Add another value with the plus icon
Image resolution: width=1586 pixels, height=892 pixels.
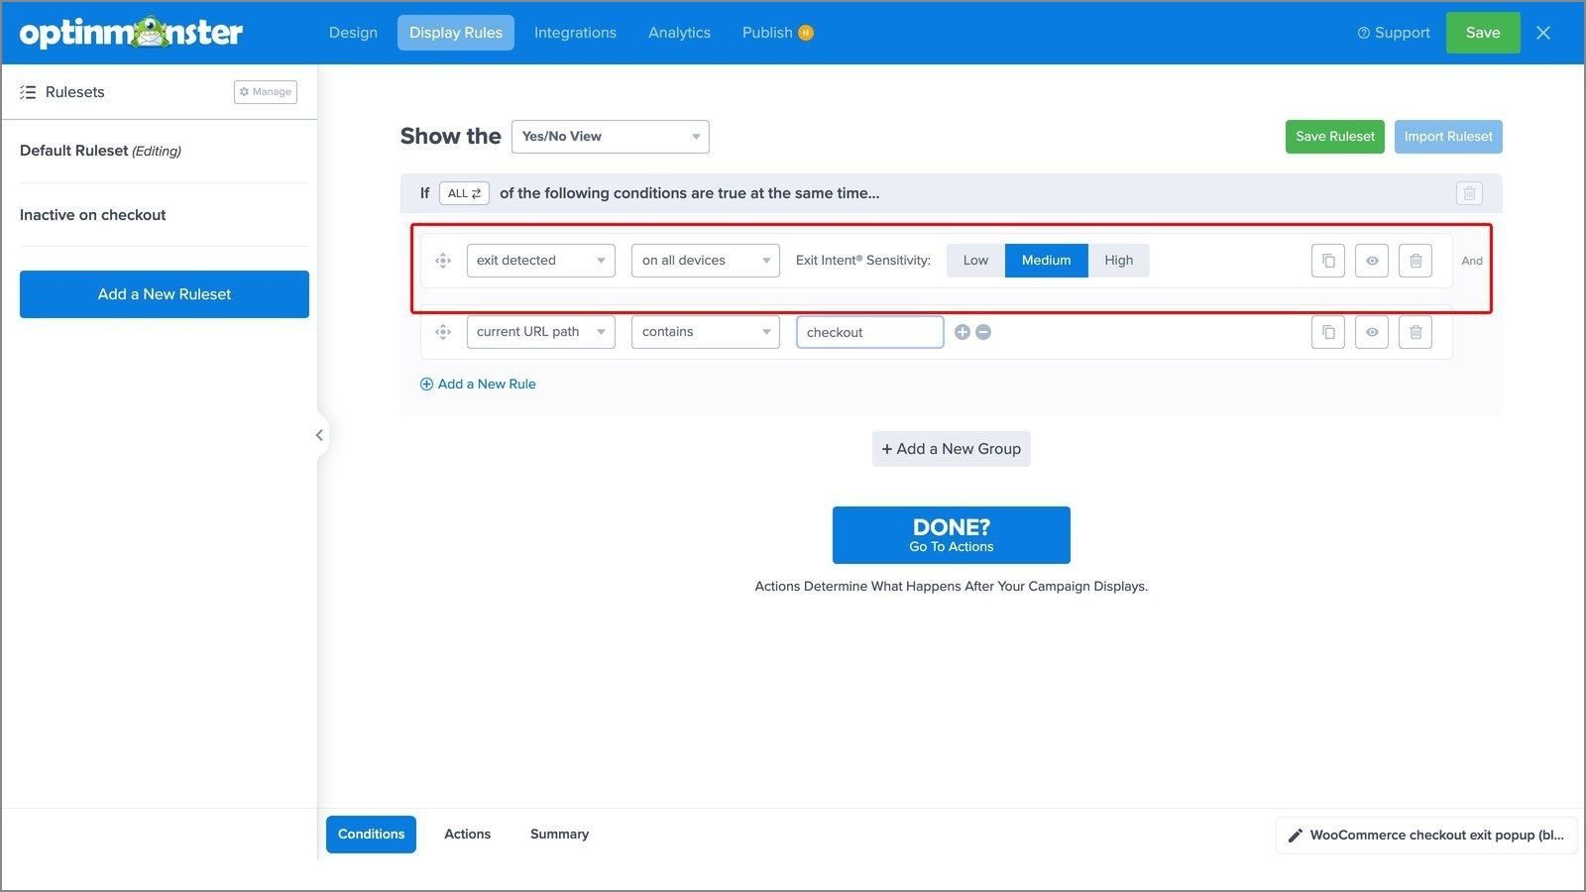pos(962,332)
